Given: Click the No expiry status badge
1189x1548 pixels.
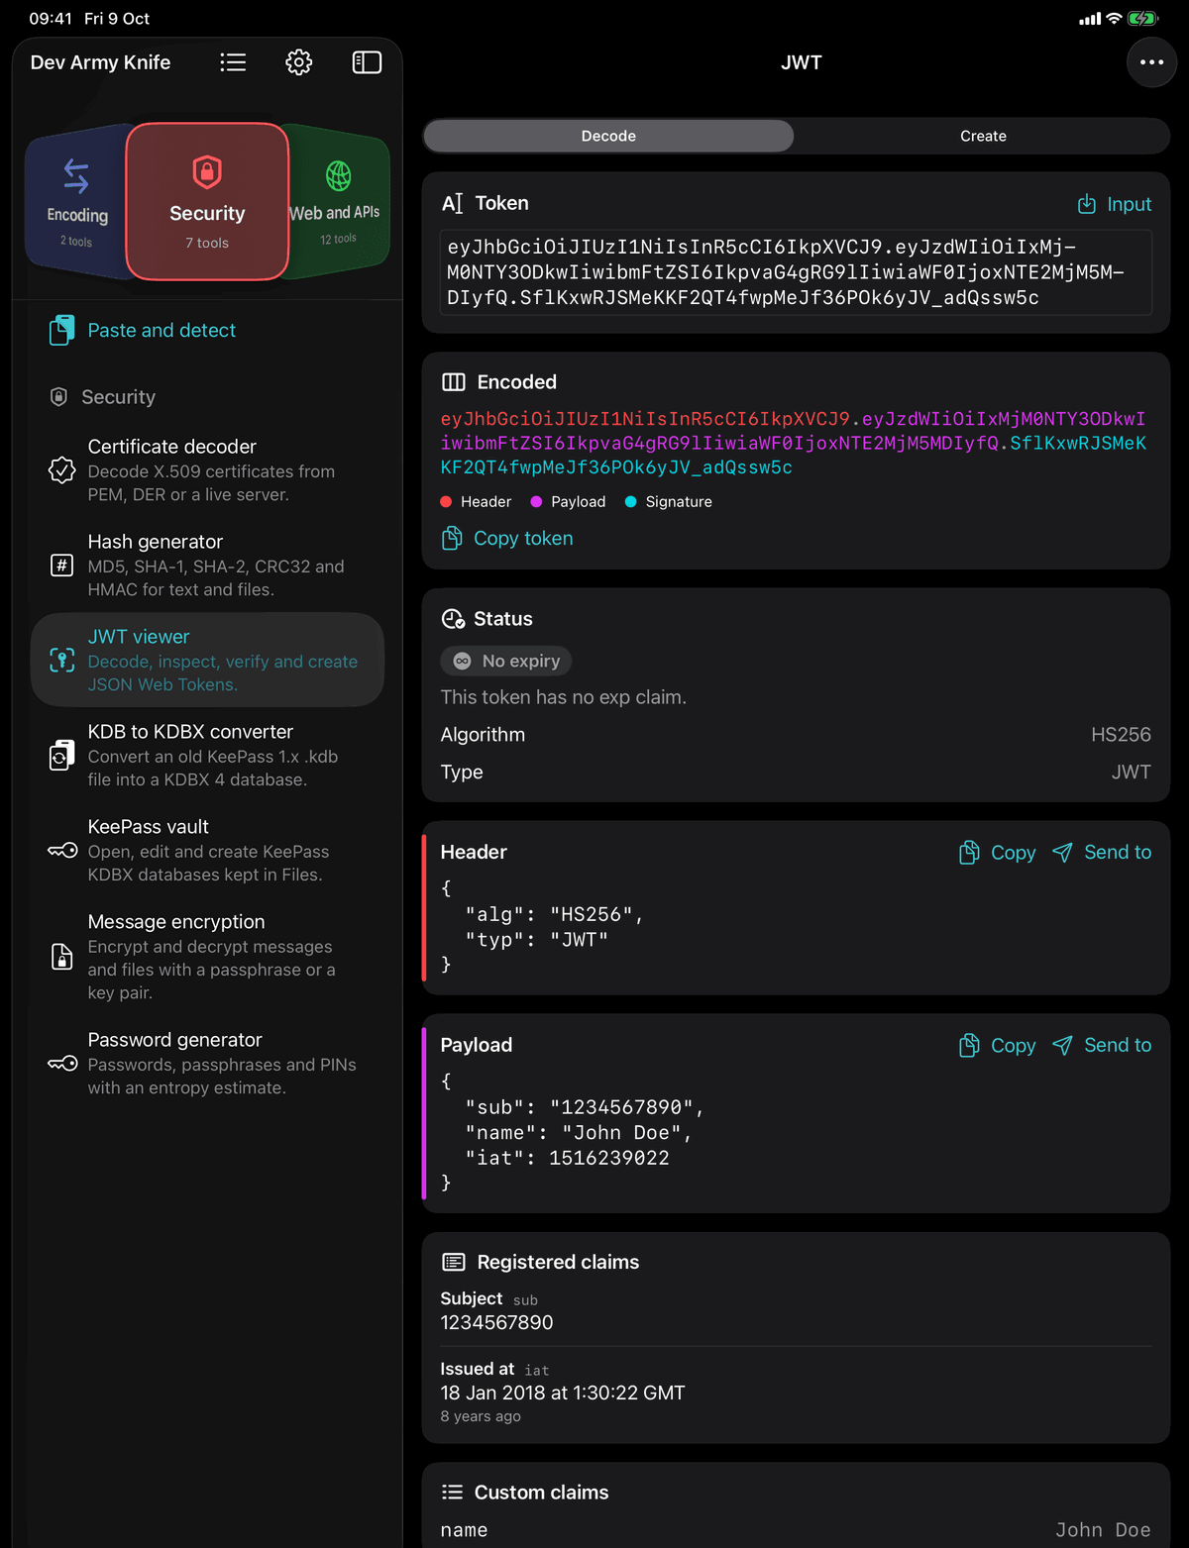Looking at the screenshot, I should coord(506,661).
